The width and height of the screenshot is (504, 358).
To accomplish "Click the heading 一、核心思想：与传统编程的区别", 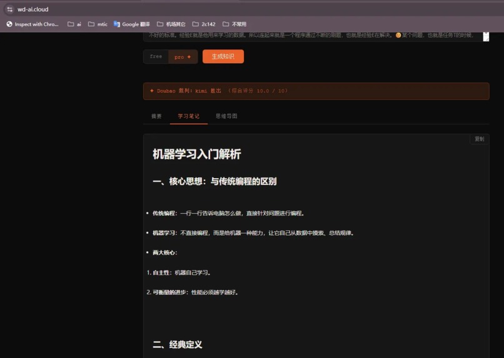I will coord(214,181).
